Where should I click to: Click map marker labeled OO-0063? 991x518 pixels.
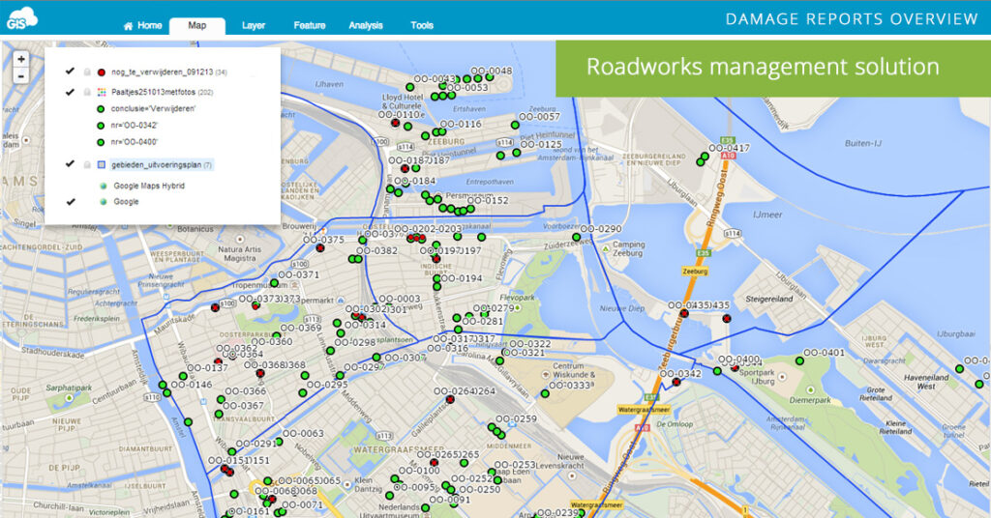[279, 442]
